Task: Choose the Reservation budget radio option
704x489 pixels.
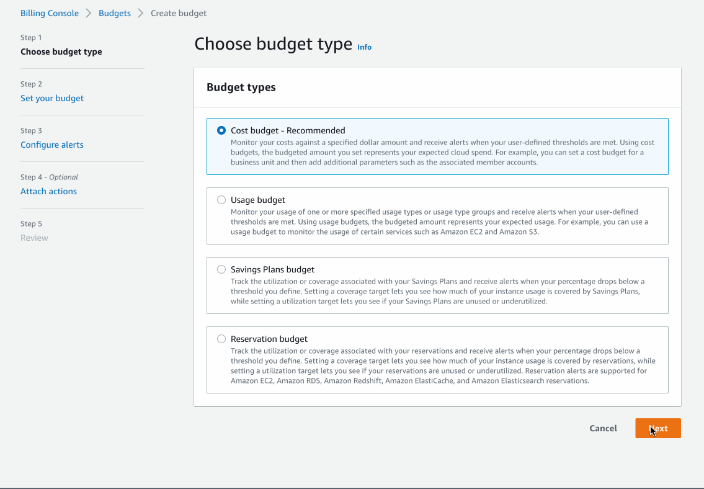Action: click(221, 339)
